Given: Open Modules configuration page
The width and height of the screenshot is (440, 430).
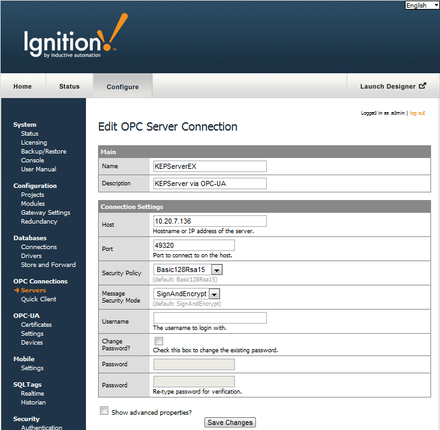Looking at the screenshot, I should point(33,203).
